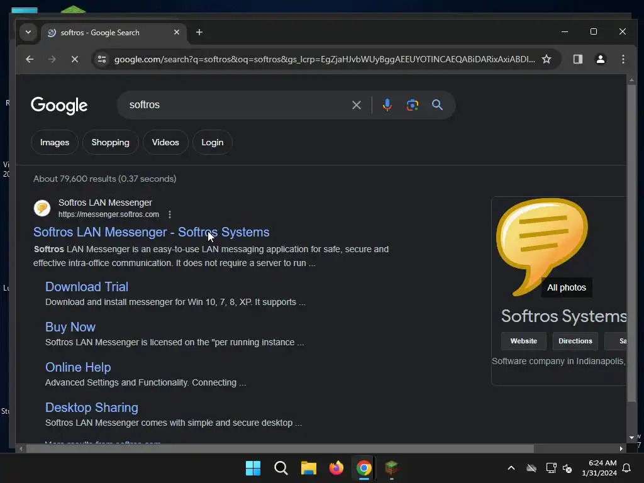Click the scroll down arrow
The image size is (644, 483).
[x=631, y=438]
